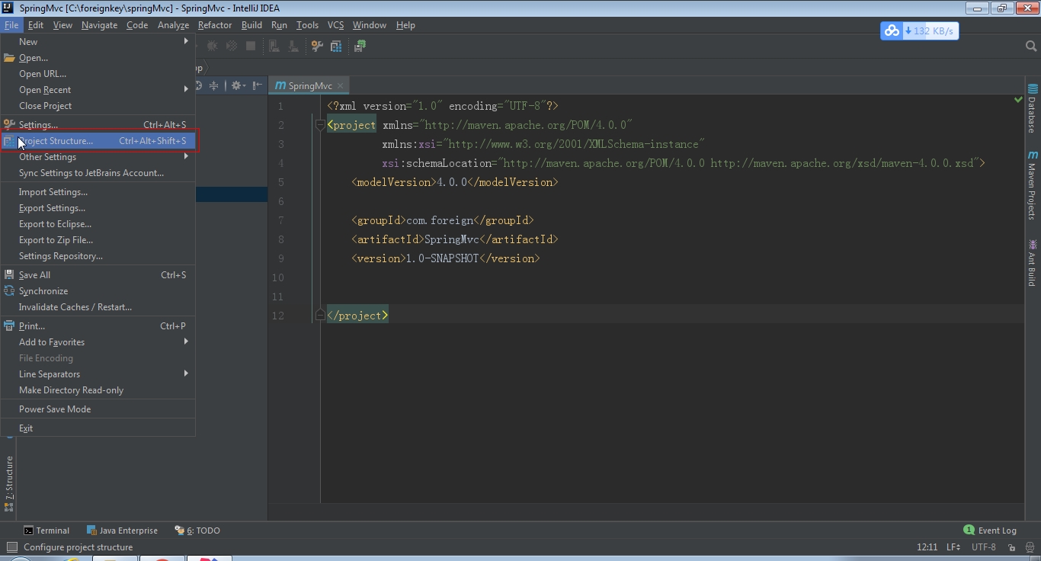Open the Java Enterprise tool window
1041x561 pixels.
coord(122,531)
